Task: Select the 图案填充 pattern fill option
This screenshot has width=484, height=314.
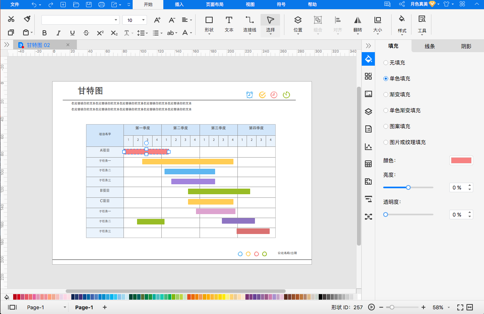Action: point(386,126)
